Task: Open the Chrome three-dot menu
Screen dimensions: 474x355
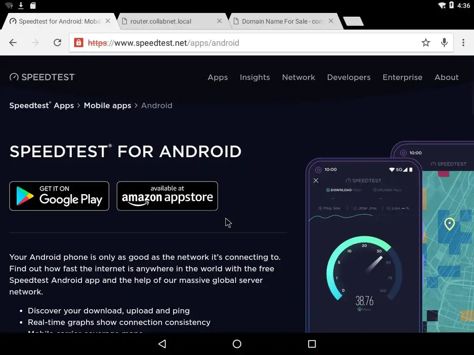Action: pos(463,43)
